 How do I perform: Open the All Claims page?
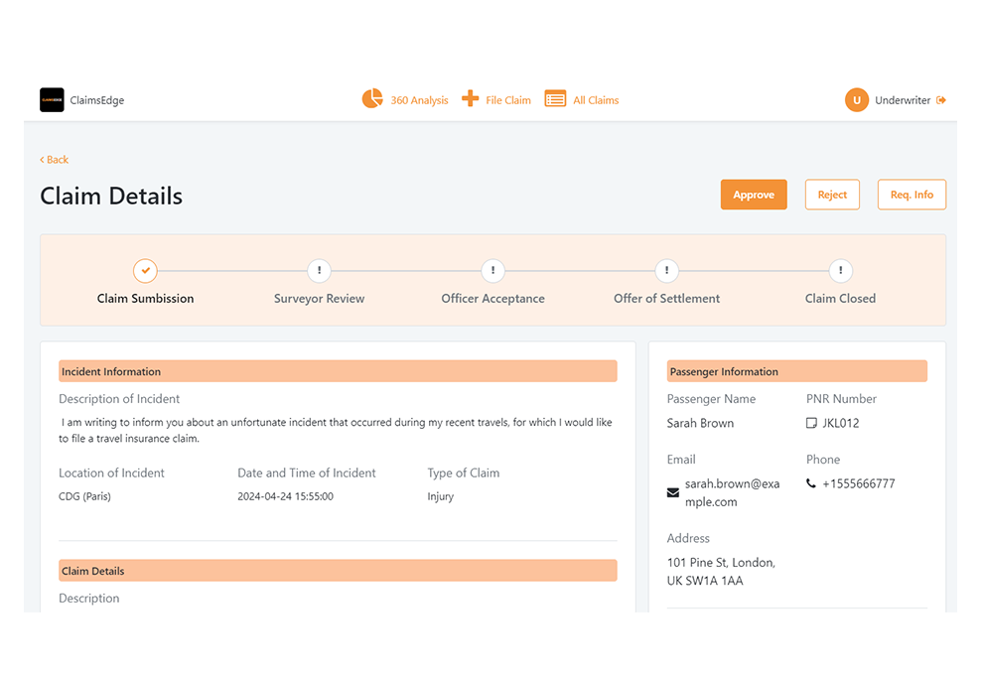(x=593, y=99)
